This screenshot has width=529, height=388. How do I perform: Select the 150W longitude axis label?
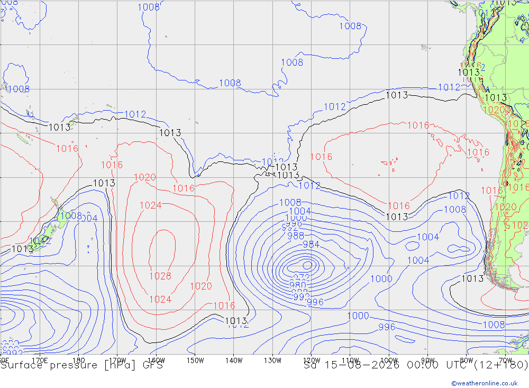tap(195, 360)
